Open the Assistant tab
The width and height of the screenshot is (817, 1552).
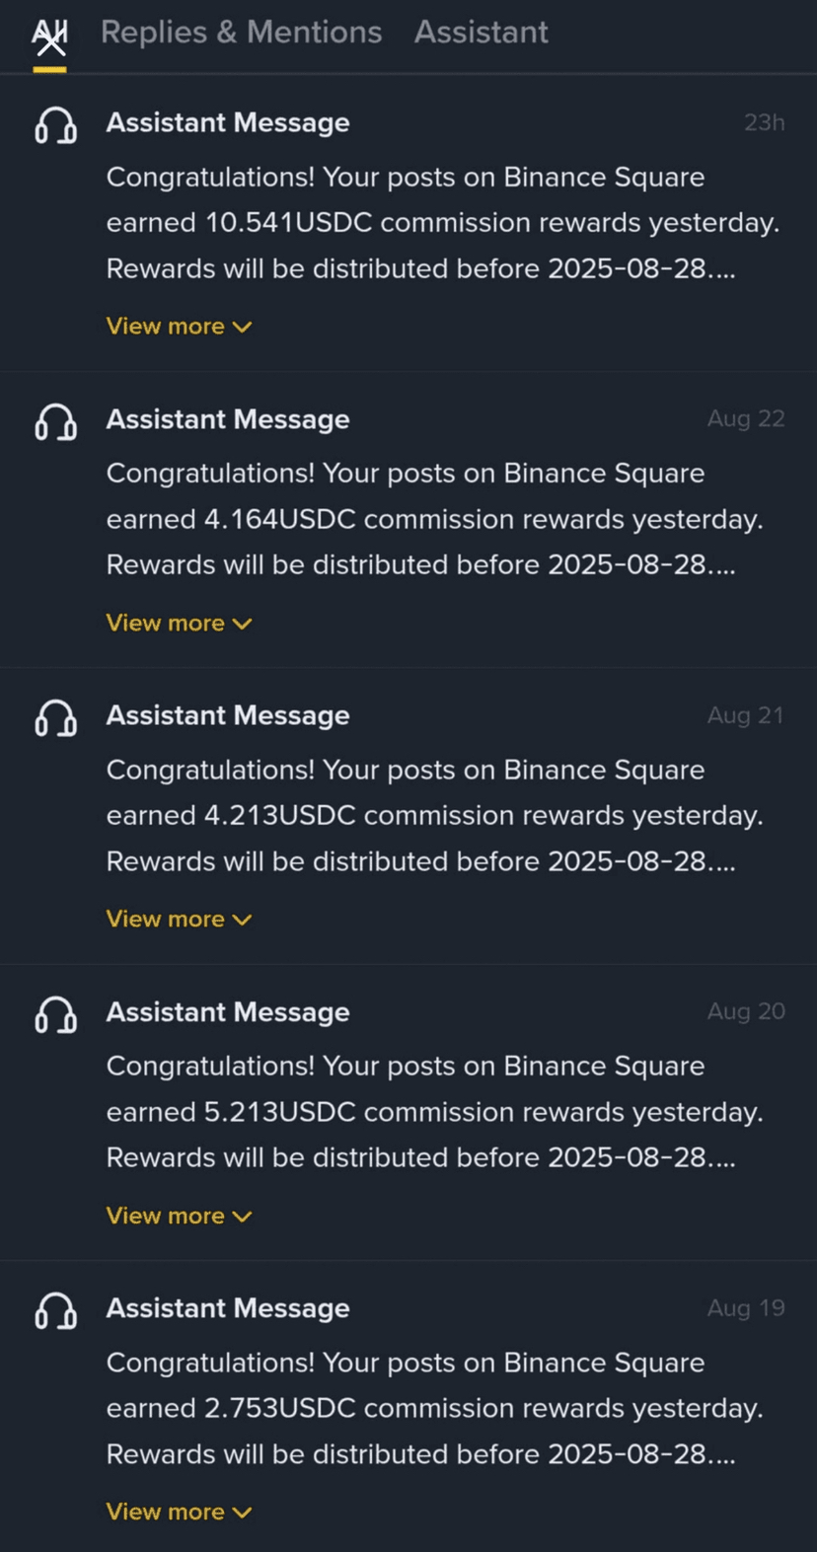tap(481, 33)
